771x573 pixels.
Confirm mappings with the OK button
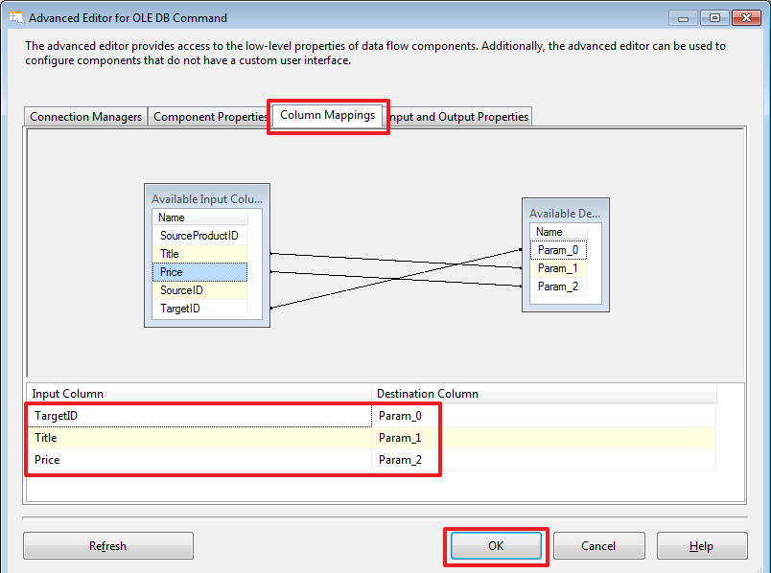496,545
